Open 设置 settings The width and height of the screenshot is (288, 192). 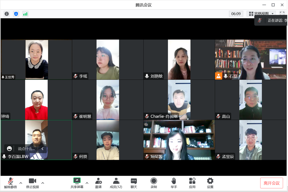(x=210, y=183)
